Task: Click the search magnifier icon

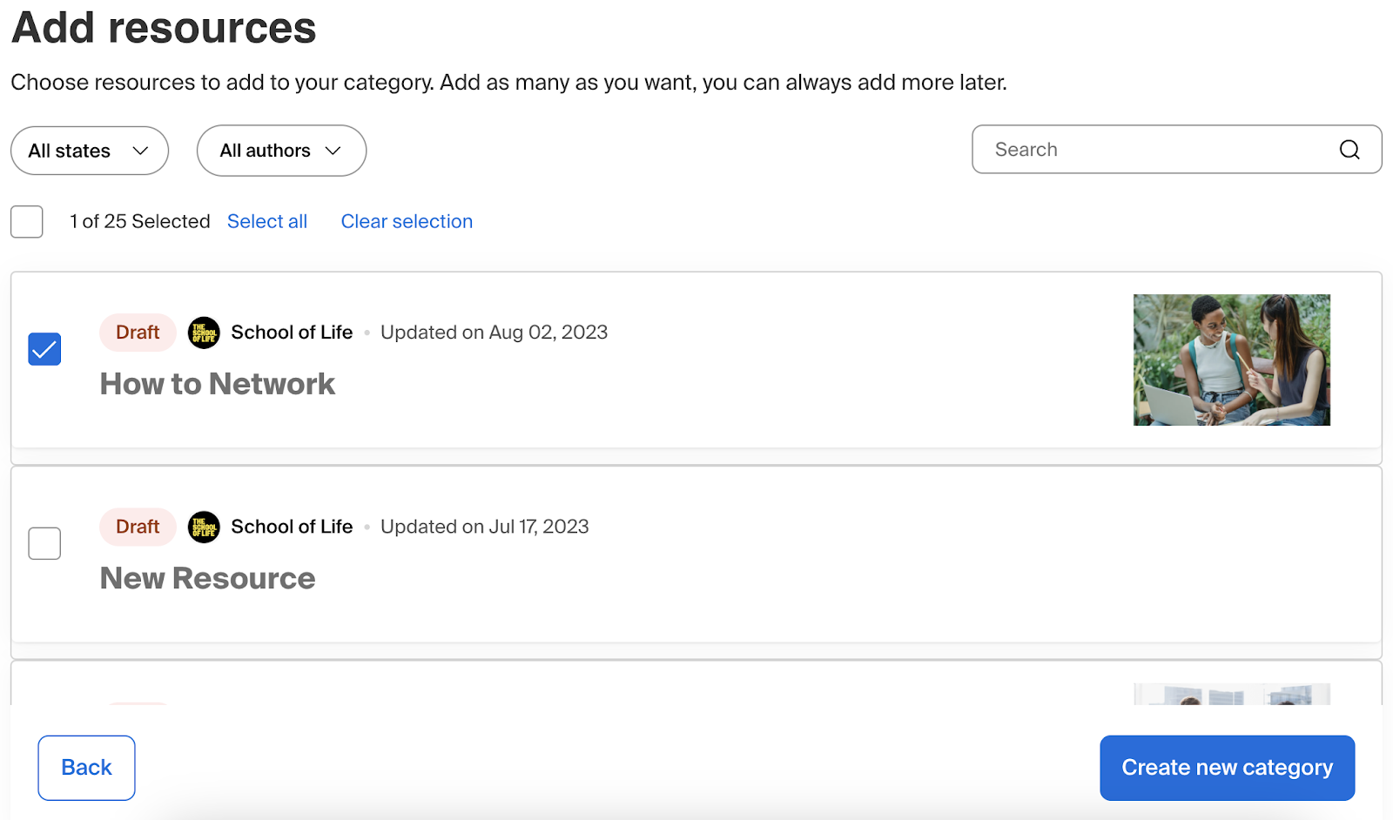Action: tap(1349, 150)
